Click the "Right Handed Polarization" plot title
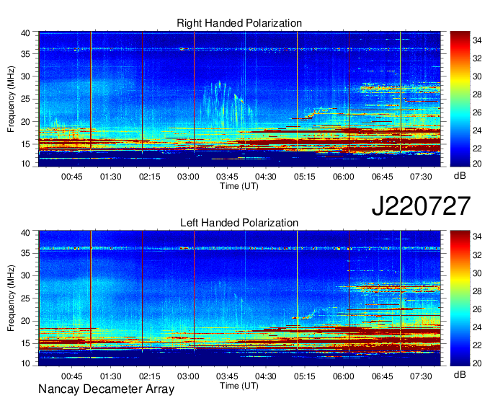Image resolution: width=490 pixels, height=398 pixels. 239,23
